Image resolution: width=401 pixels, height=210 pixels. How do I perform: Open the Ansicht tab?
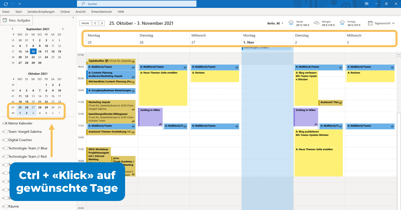[x=80, y=12]
